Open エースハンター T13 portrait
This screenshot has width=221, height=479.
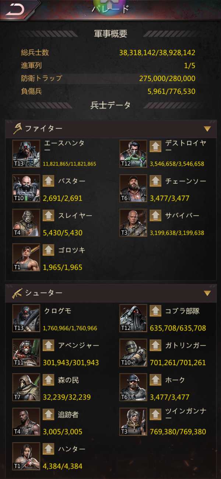[x=26, y=154]
